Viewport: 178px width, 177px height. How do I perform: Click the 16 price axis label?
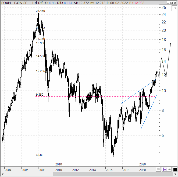point(164,50)
